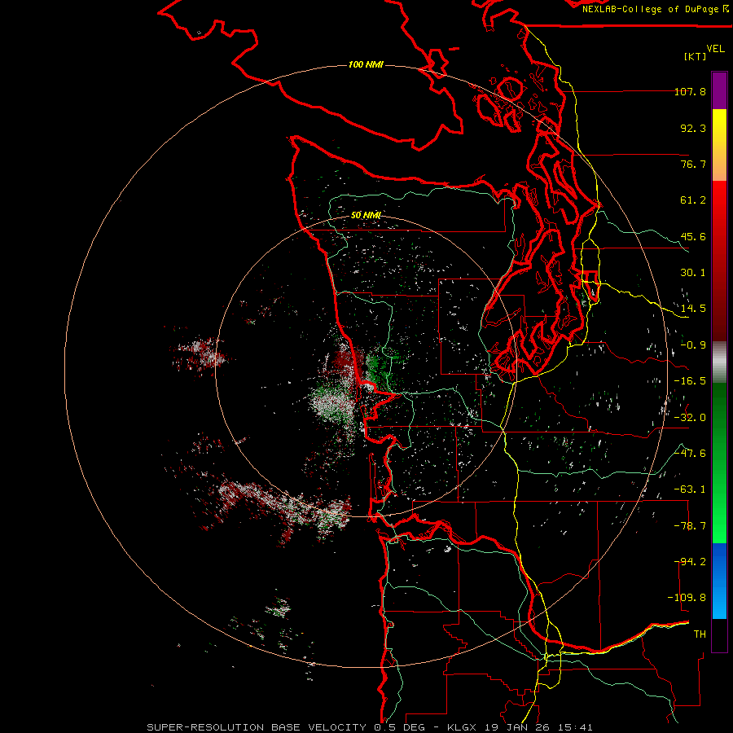
Task: Select the -32.0 scale value
Action: pos(690,418)
